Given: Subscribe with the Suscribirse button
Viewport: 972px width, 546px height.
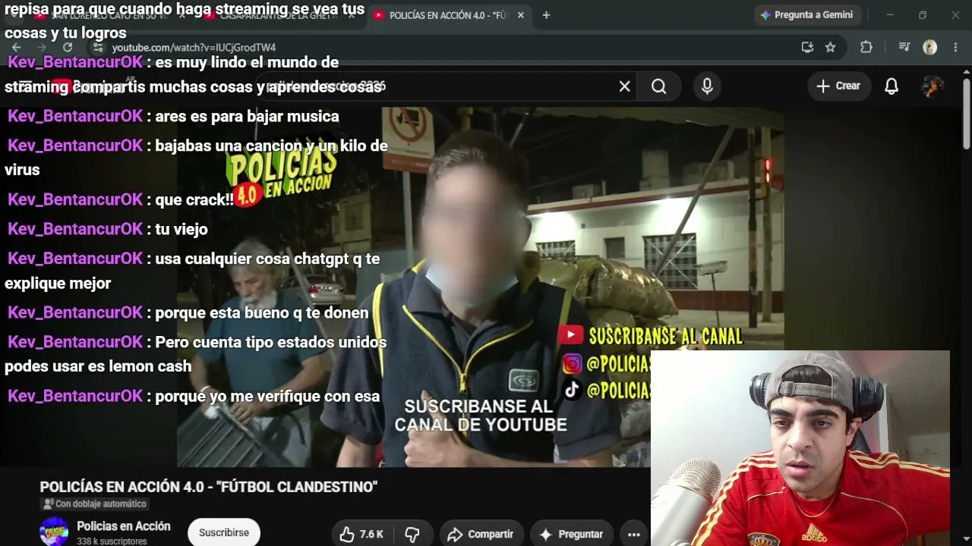Looking at the screenshot, I should click(x=224, y=532).
